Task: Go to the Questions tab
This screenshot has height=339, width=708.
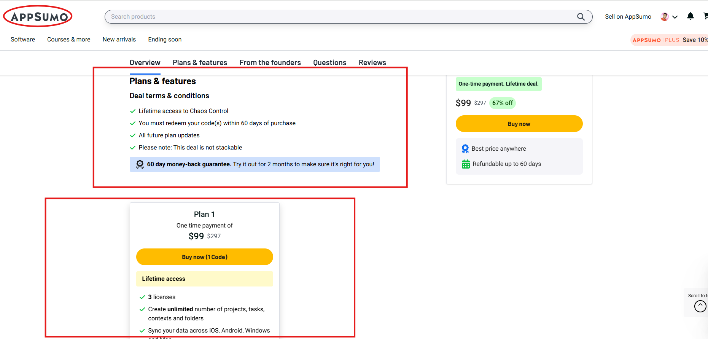Action: click(x=329, y=63)
